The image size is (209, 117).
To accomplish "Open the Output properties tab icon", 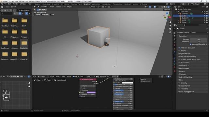I will tap(174, 36).
